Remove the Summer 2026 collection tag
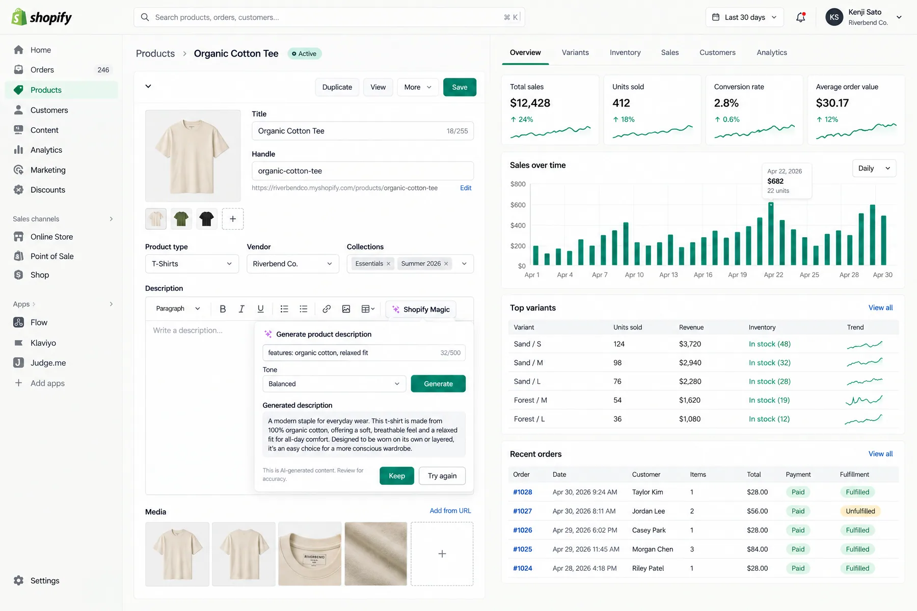Screen dimensions: 917x611 coord(446,264)
